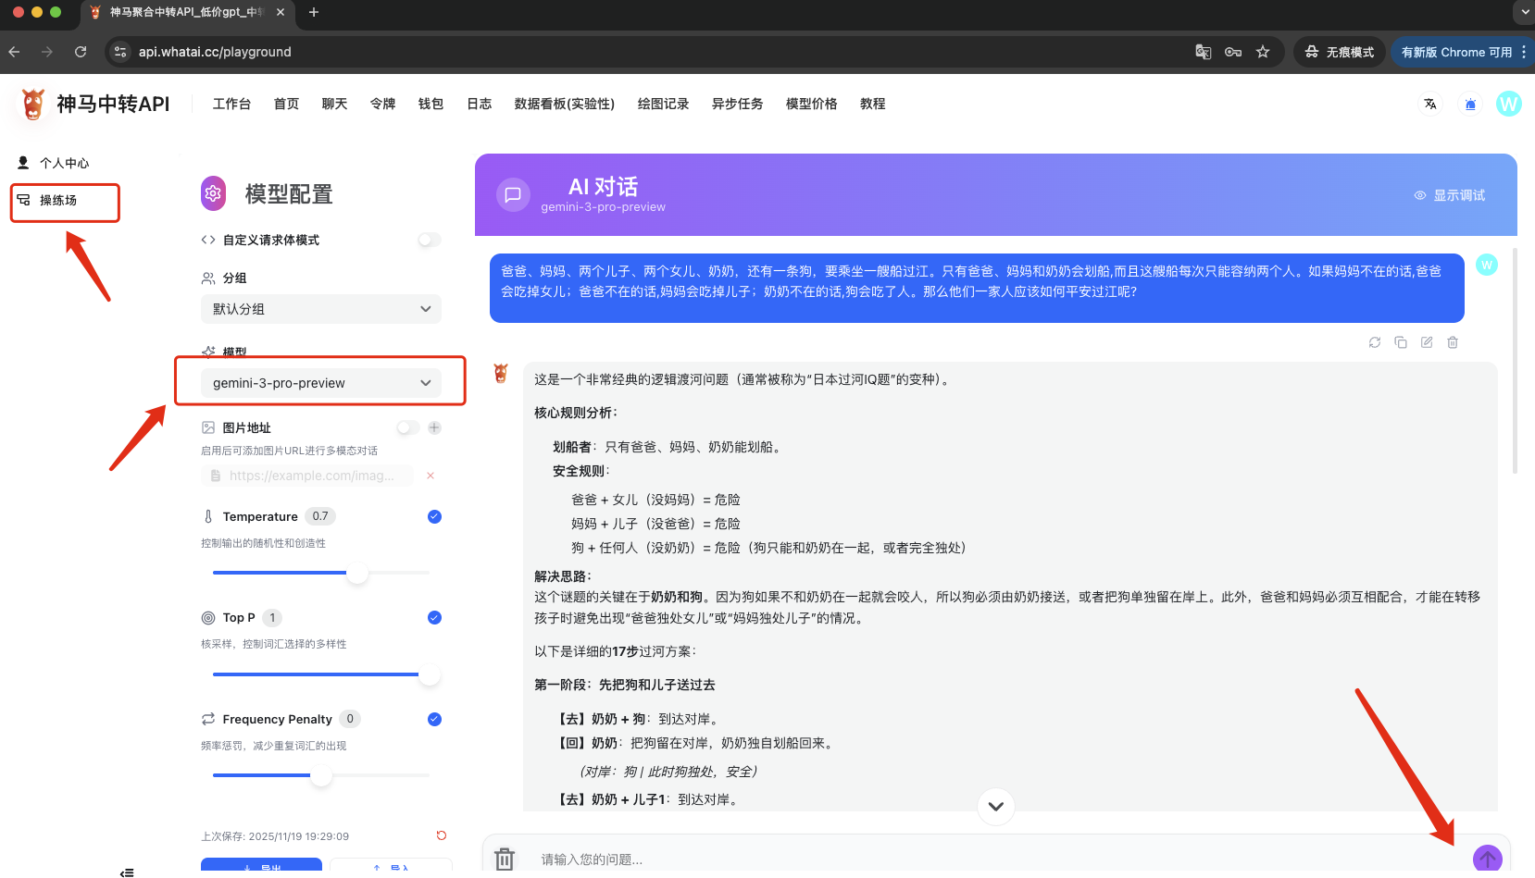Click chat area vertical scrollbar
This screenshot has height=878, width=1535.
pos(1515,361)
